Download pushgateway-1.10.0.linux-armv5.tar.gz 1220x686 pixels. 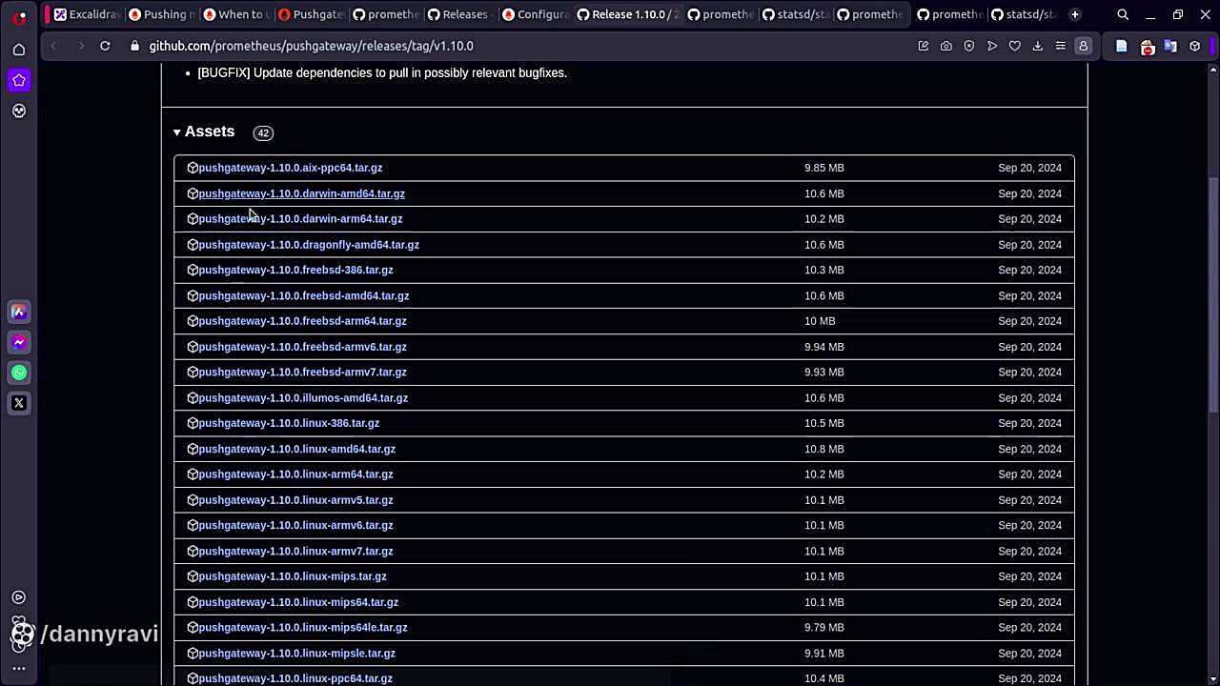click(295, 499)
